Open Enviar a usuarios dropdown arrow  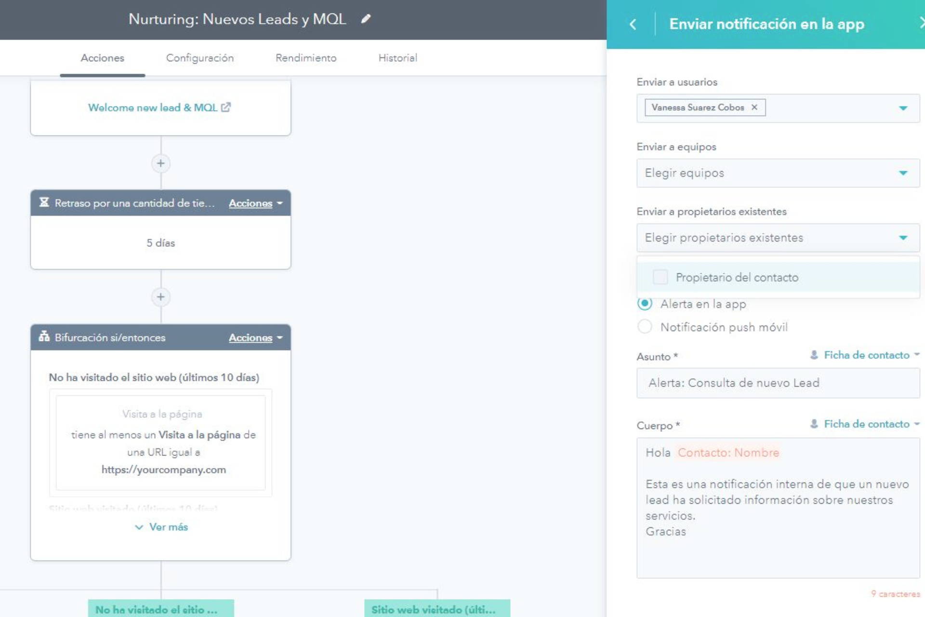click(903, 108)
